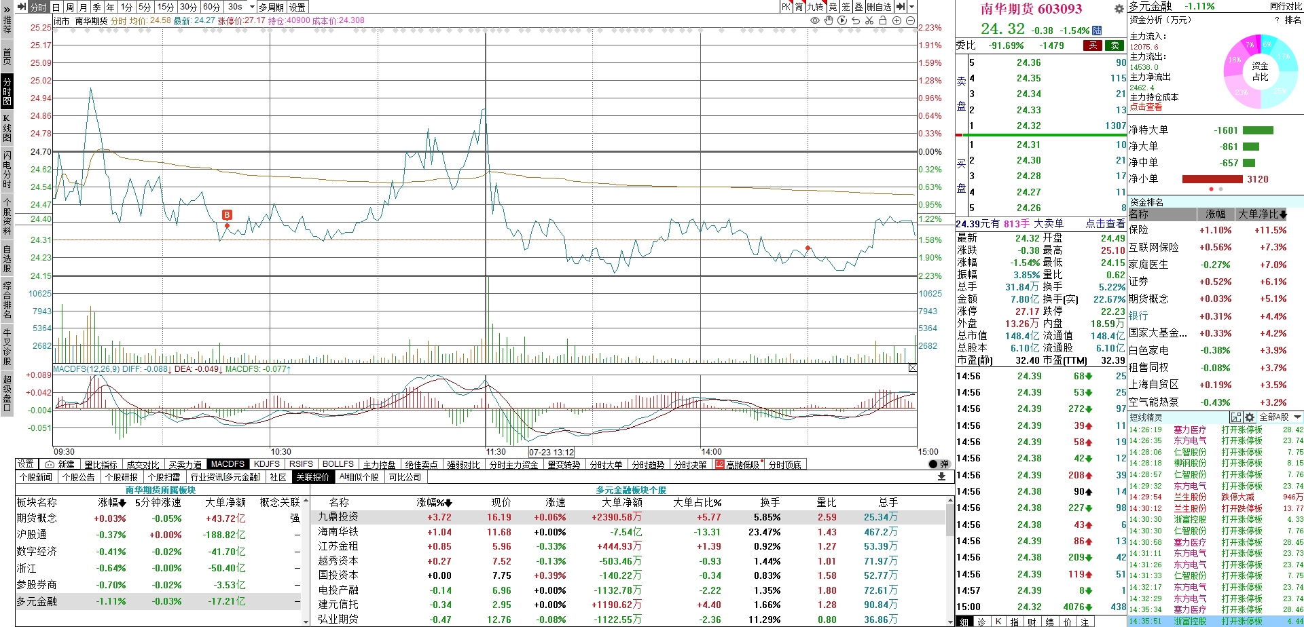Sort by 涨幅% column in 个股 table

point(435,503)
